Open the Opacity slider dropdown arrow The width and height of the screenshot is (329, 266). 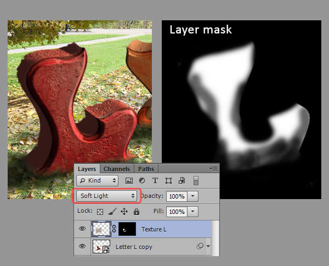(x=192, y=196)
